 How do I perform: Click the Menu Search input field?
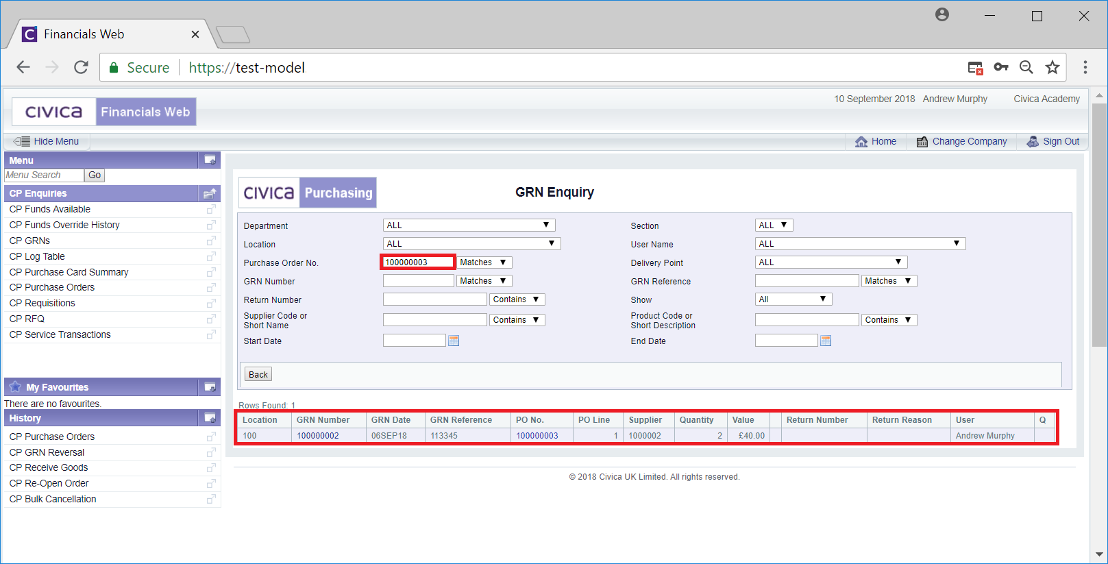[x=44, y=175]
